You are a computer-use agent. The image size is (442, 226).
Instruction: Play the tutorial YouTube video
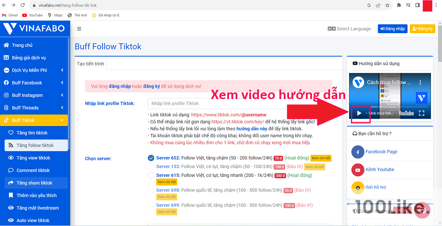coord(359,113)
